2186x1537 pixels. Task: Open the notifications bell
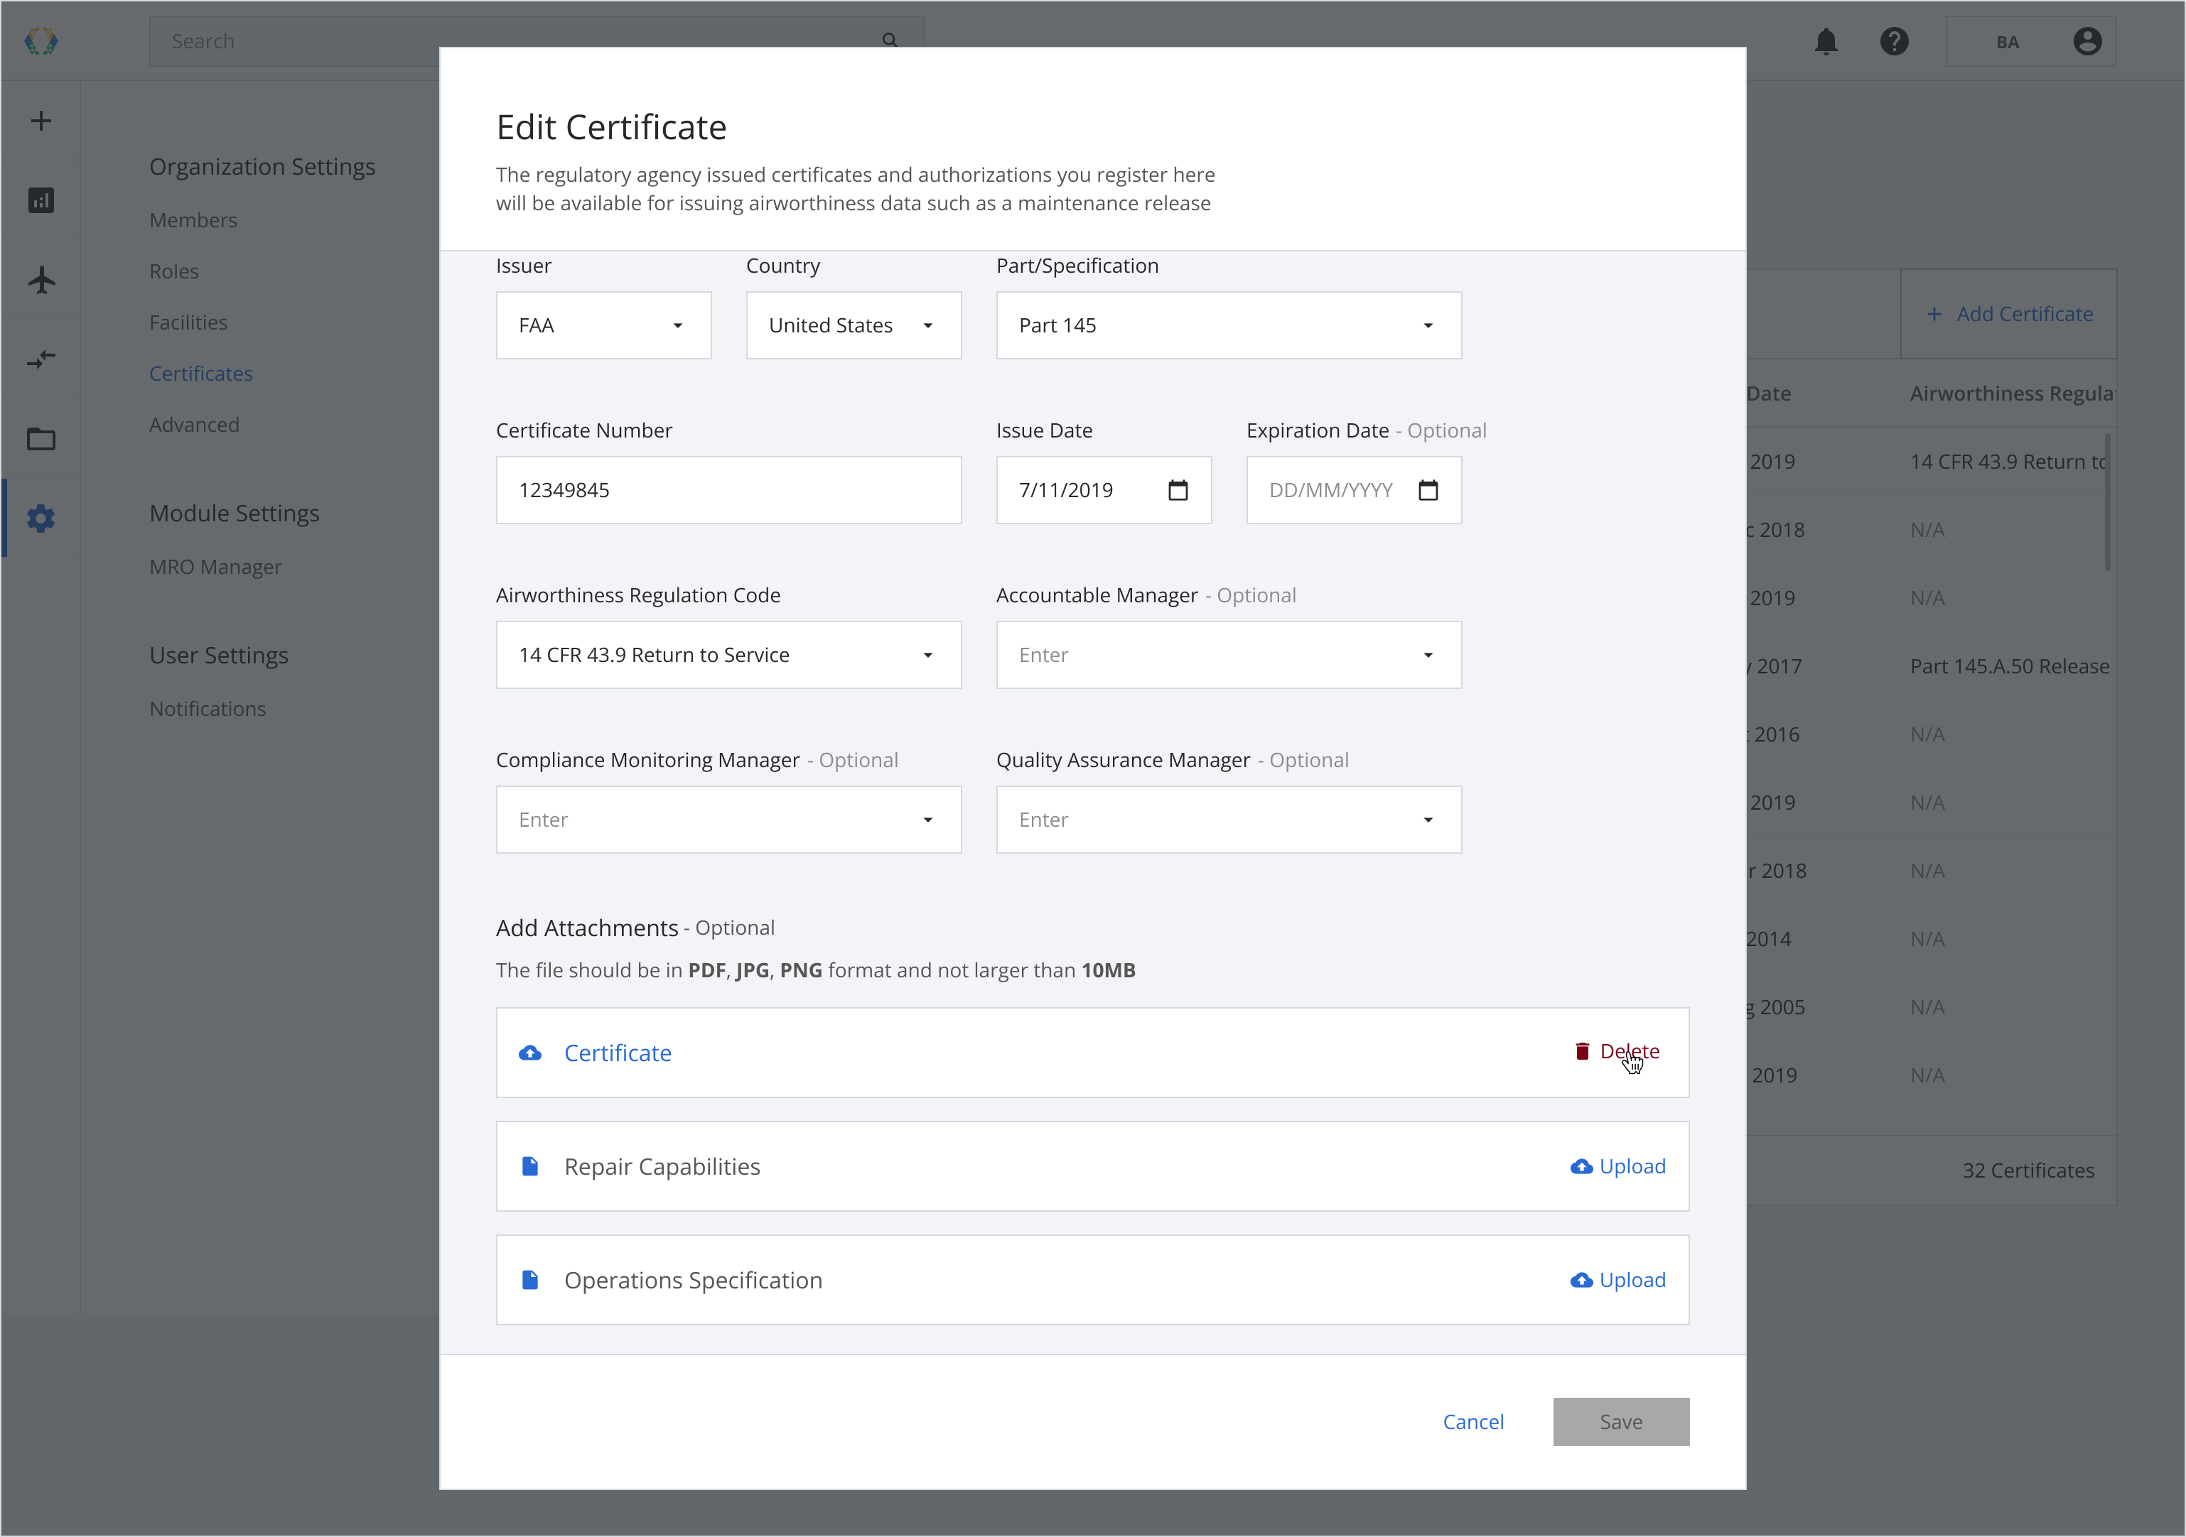[1825, 42]
